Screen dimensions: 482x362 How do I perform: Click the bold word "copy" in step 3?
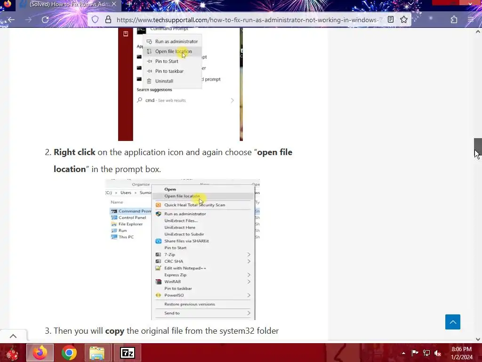115,331
